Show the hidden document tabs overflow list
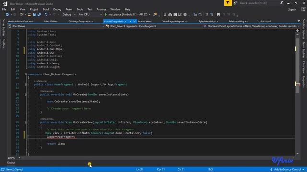Screen dimensions: 307x172 pyautogui.click(x=299, y=21)
